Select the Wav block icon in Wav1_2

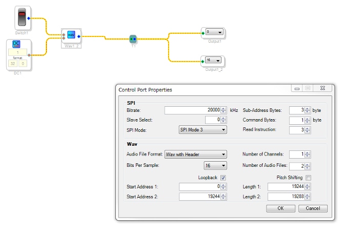pos(71,35)
